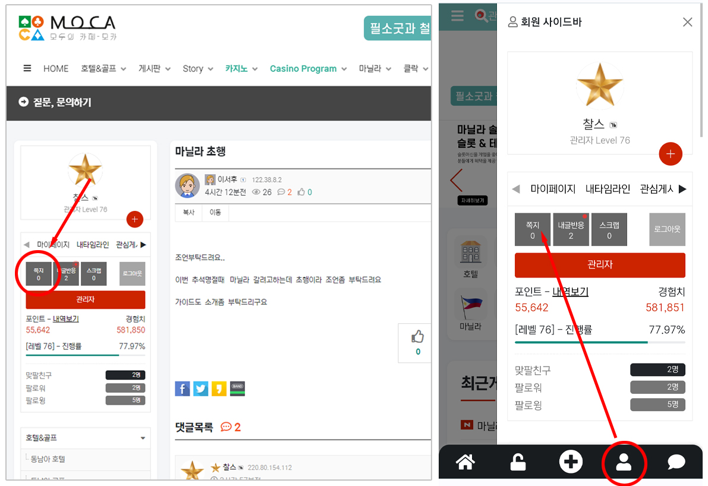This screenshot has width=708, height=486.
Task: Expand the 호텔&골프 navigation dropdown
Action: 103,69
